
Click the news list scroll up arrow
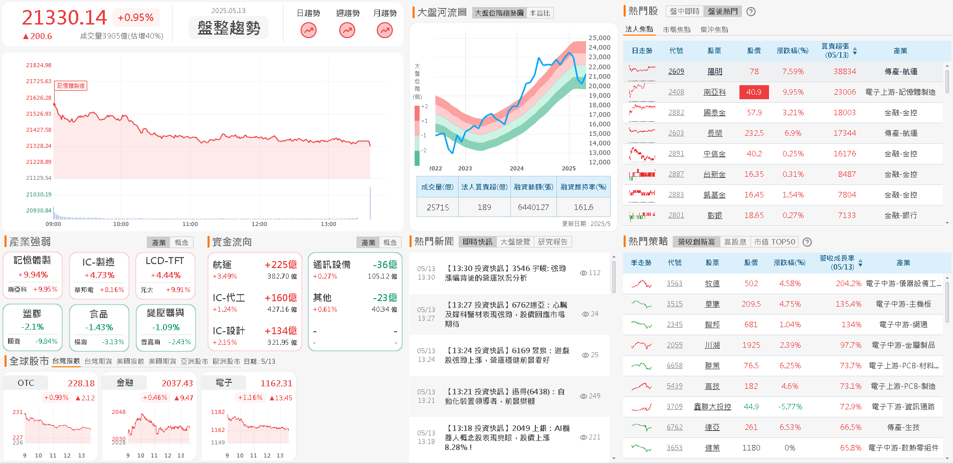click(x=614, y=257)
